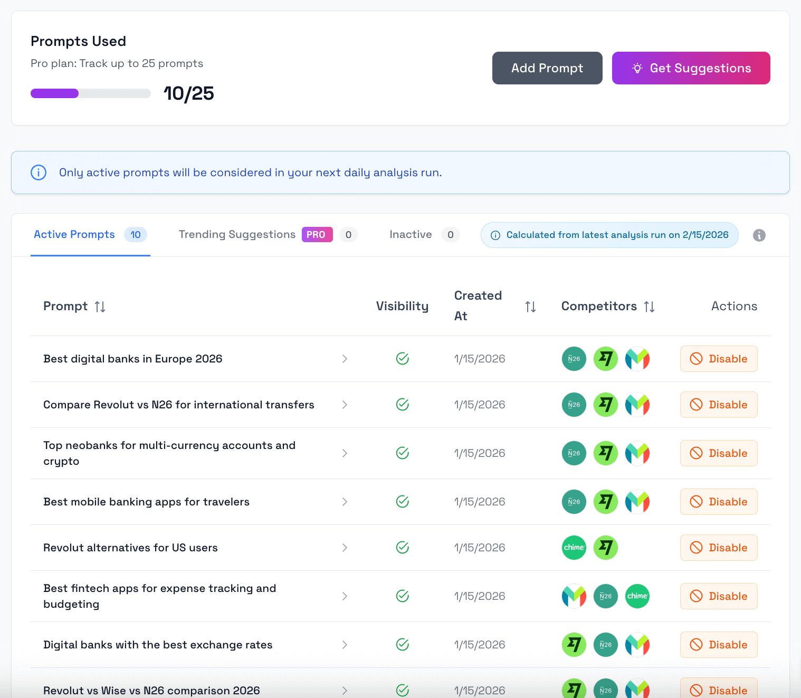The height and width of the screenshot is (698, 801).
Task: Click the lightbulb icon in Get Suggestions button
Action: click(637, 68)
